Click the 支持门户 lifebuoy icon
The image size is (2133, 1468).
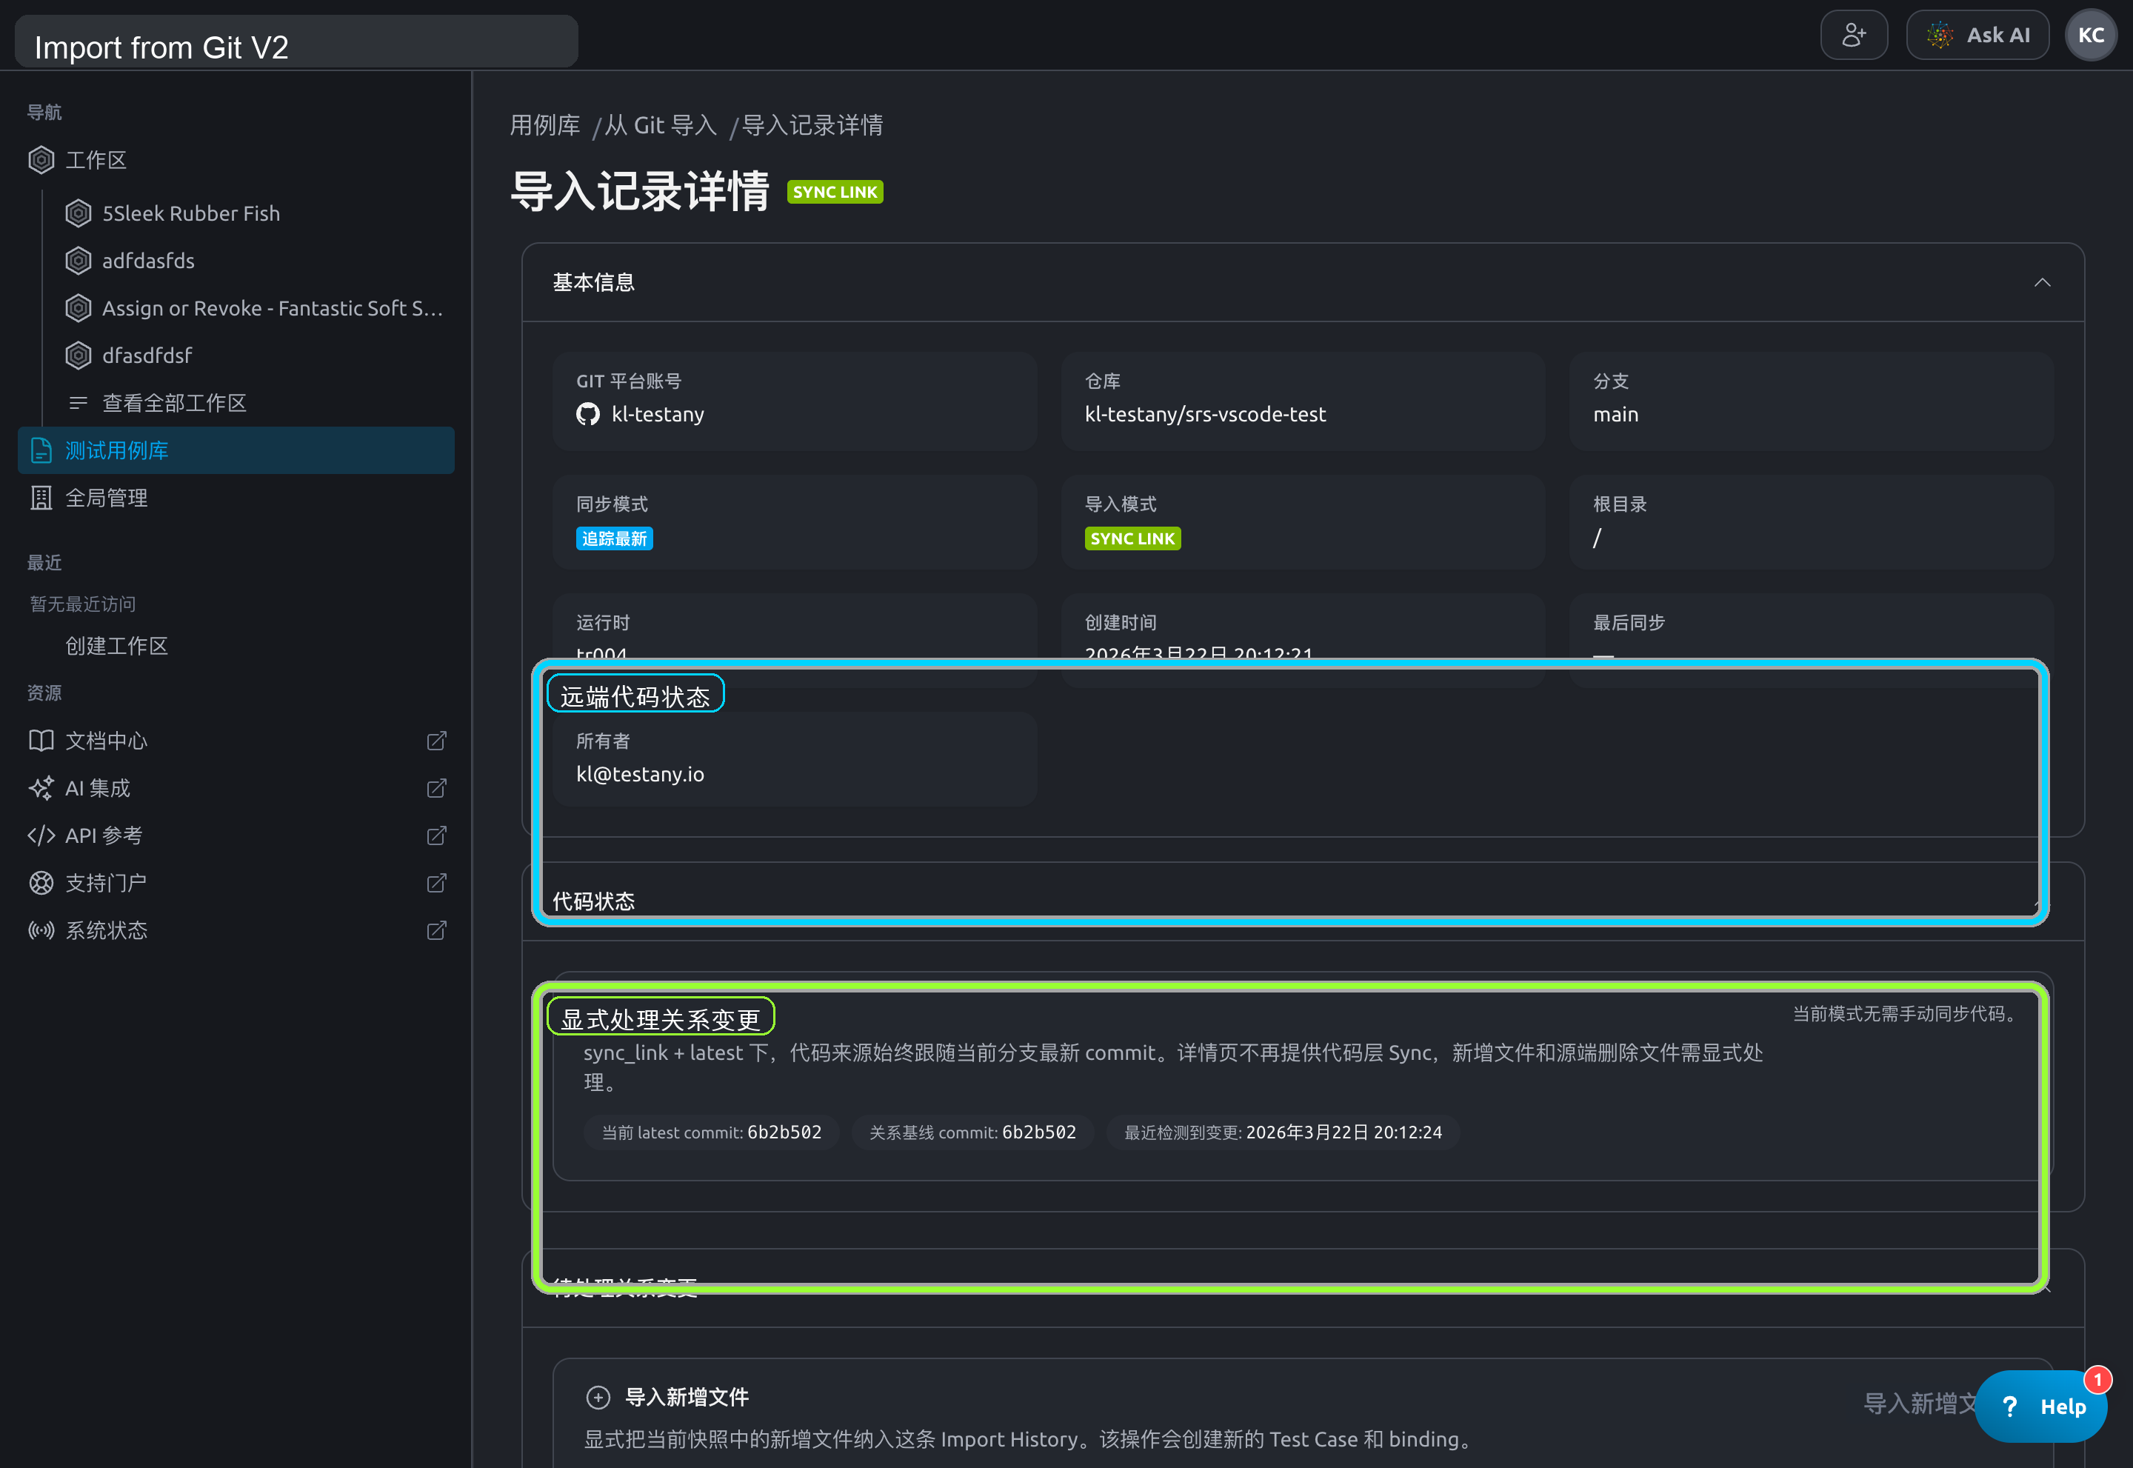(41, 883)
